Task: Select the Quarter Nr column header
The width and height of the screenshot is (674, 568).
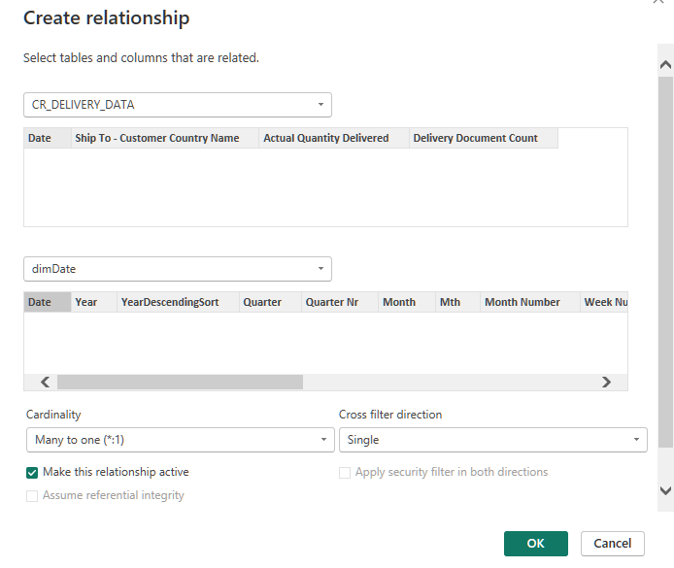Action: [340, 302]
